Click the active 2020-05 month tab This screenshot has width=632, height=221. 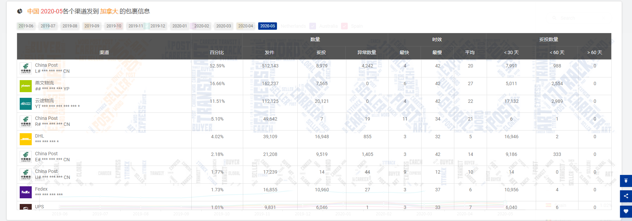(268, 26)
